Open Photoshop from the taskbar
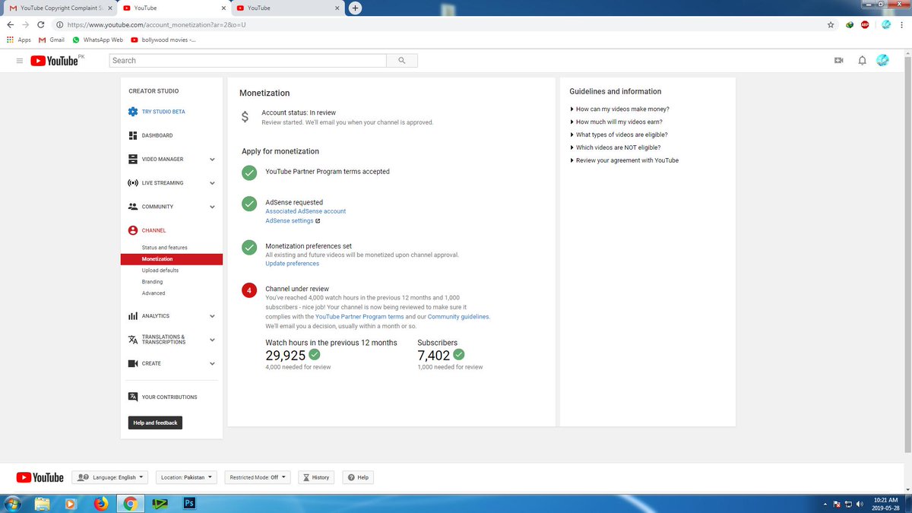912x513 pixels. point(188,504)
